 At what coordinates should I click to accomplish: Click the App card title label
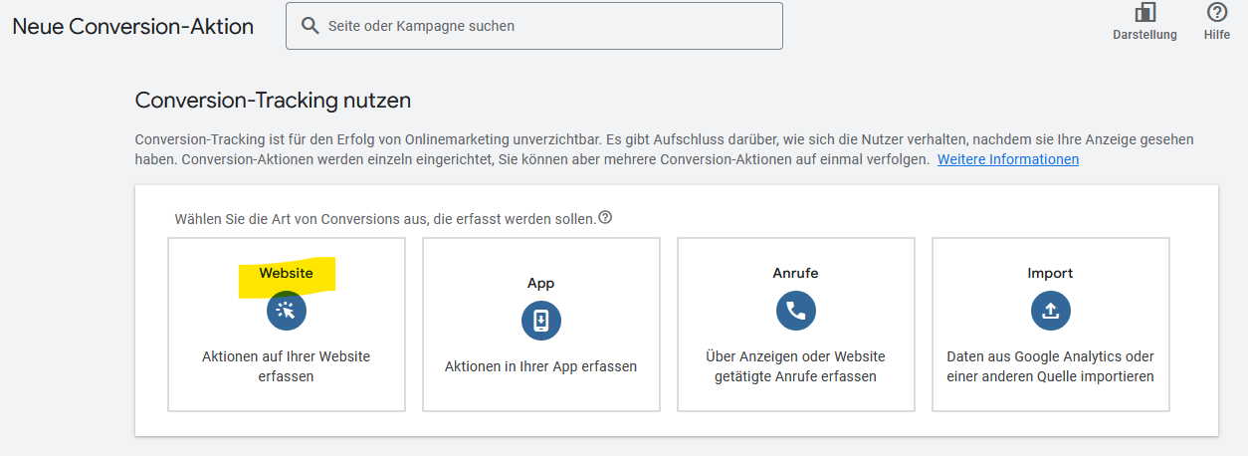pyautogui.click(x=541, y=283)
